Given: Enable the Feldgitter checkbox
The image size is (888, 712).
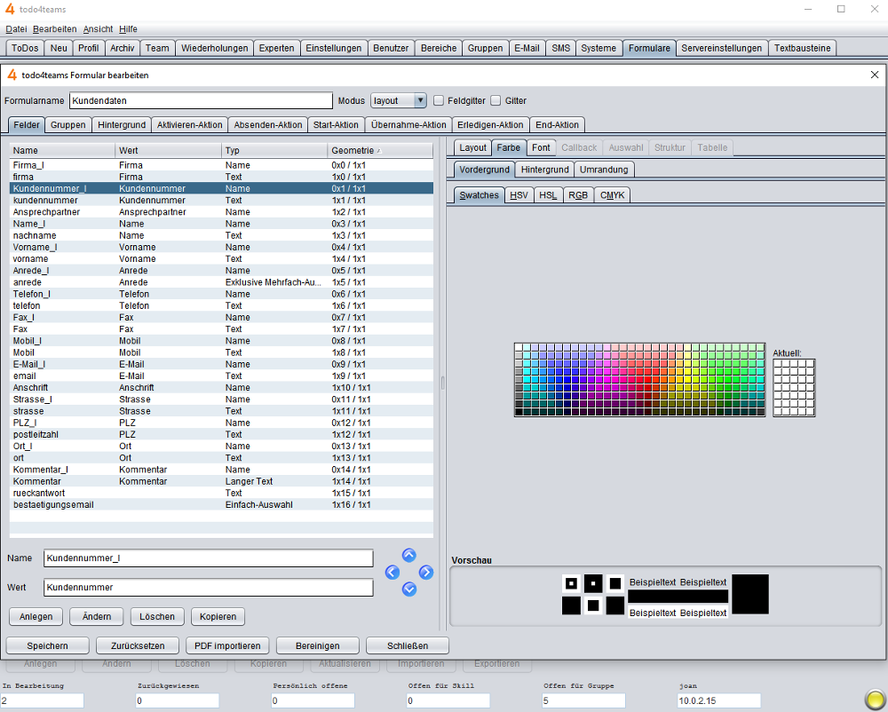Looking at the screenshot, I should [439, 100].
